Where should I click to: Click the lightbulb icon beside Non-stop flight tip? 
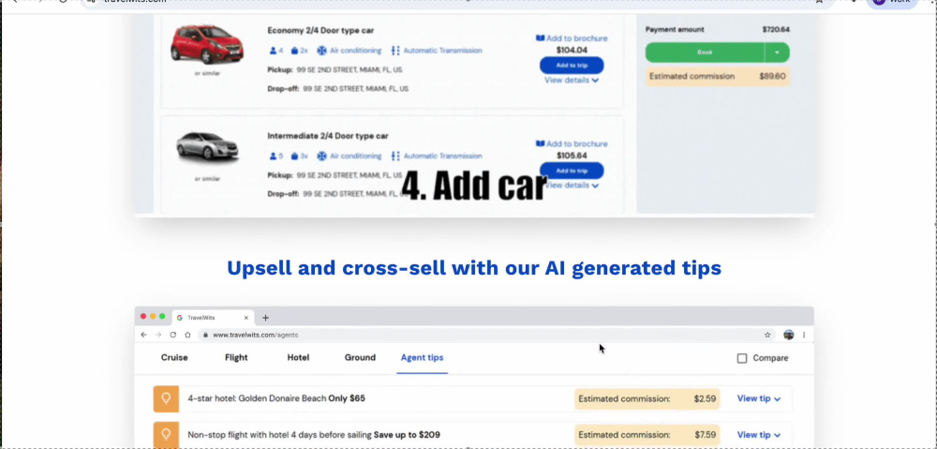pyautogui.click(x=166, y=435)
